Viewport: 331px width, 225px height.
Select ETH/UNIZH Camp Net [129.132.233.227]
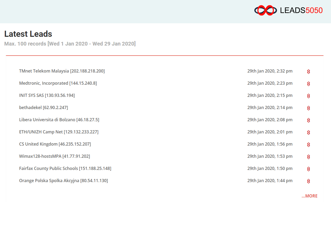[x=59, y=132]
